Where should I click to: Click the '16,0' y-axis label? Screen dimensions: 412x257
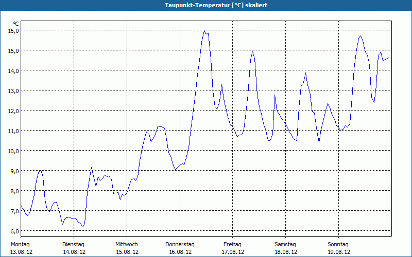pyautogui.click(x=14, y=31)
